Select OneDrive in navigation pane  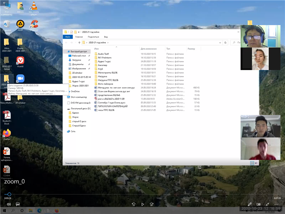coord(75,91)
